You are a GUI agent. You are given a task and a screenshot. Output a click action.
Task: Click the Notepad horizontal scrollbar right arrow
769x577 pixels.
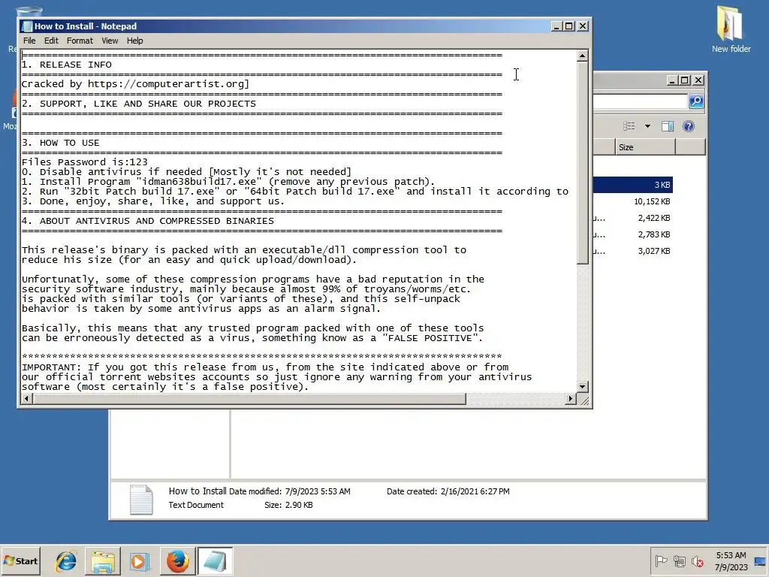[570, 399]
